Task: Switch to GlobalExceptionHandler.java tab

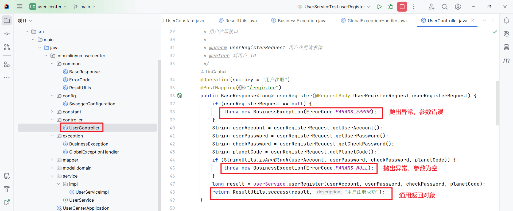Action: [374, 21]
